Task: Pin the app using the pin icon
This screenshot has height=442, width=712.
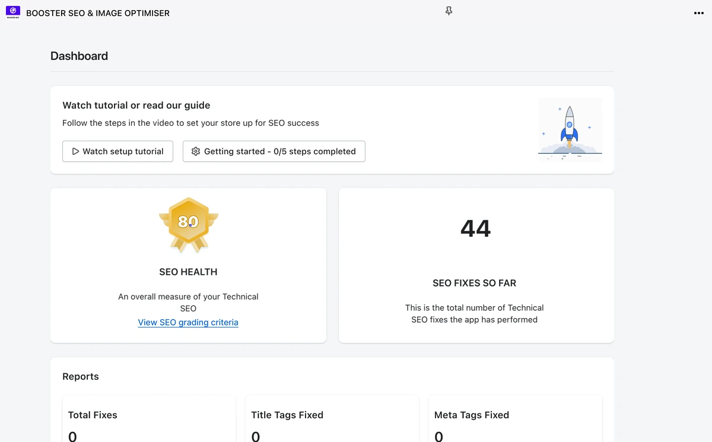Action: pos(449,11)
